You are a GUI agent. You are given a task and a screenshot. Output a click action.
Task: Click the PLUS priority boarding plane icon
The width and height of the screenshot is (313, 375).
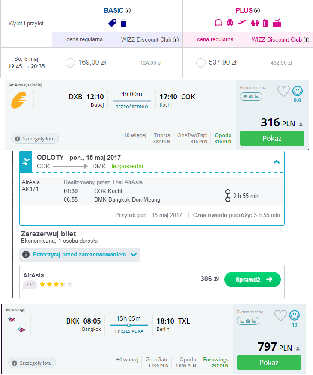[242, 23]
